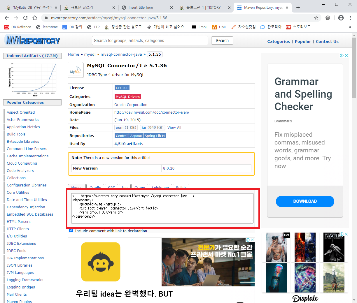
Task: Click the Search button
Action: pos(222,40)
